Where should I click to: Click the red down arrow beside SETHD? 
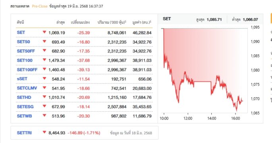point(44,97)
